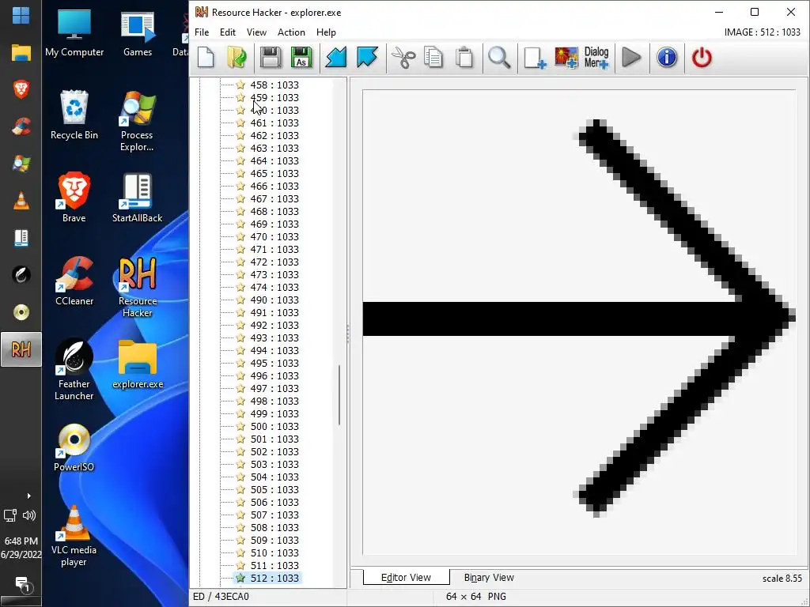Expand hidden tray icons arrow
The height and width of the screenshot is (607, 810).
[28, 496]
